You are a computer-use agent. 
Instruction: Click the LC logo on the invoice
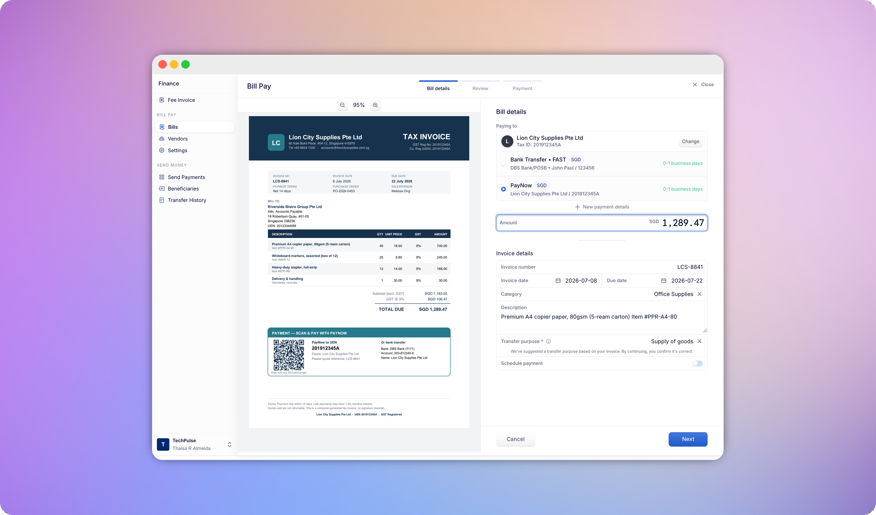[276, 143]
